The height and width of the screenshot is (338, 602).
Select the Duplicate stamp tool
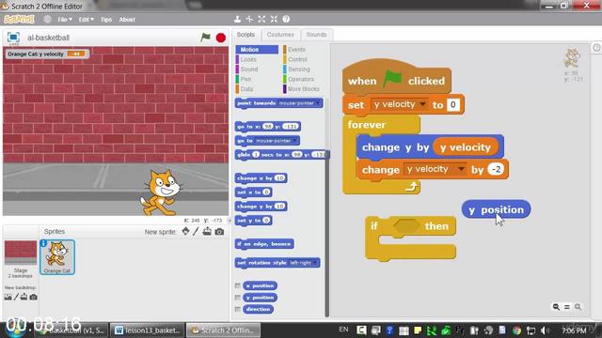coord(238,19)
